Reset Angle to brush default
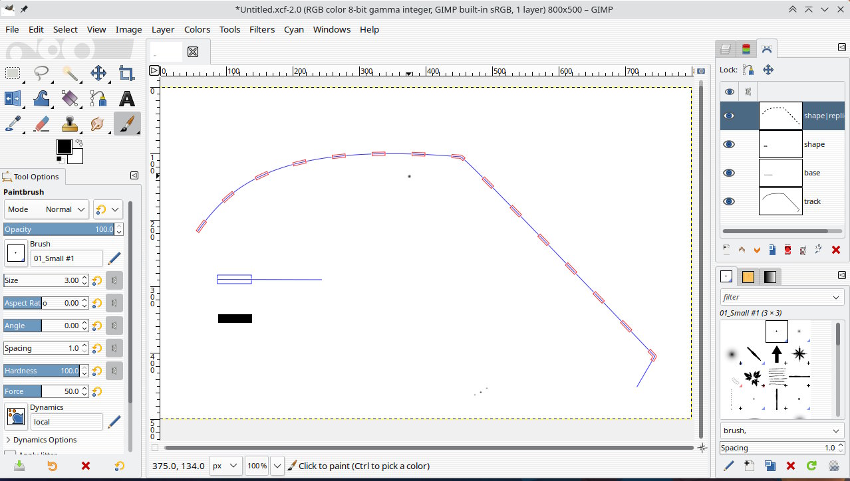850x481 pixels. pos(97,326)
